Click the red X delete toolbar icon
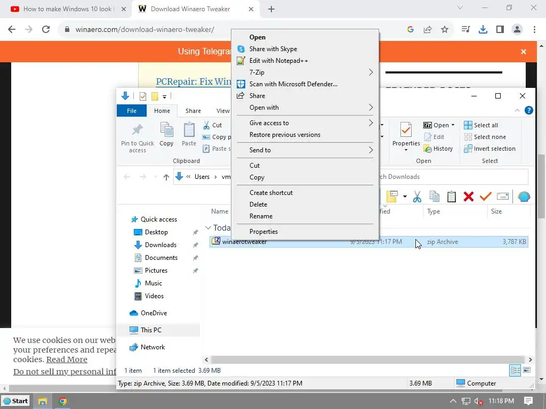 [468, 197]
